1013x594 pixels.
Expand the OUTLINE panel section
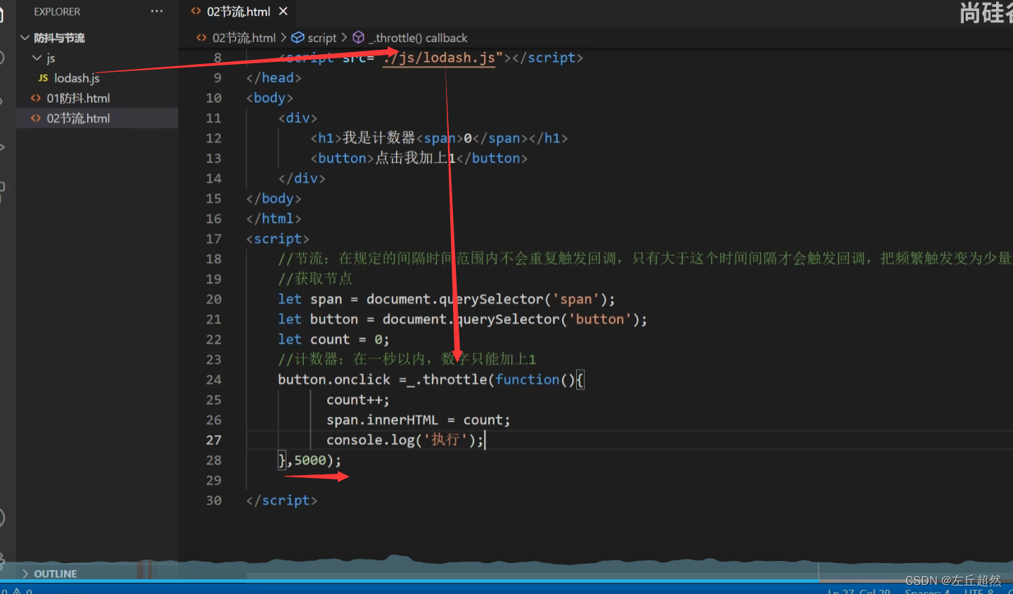click(x=55, y=574)
